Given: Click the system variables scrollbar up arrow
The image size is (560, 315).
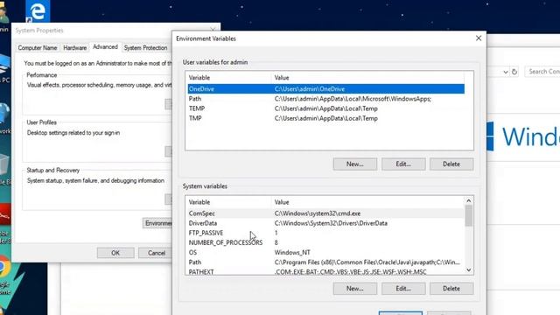Looking at the screenshot, I should point(469,200).
